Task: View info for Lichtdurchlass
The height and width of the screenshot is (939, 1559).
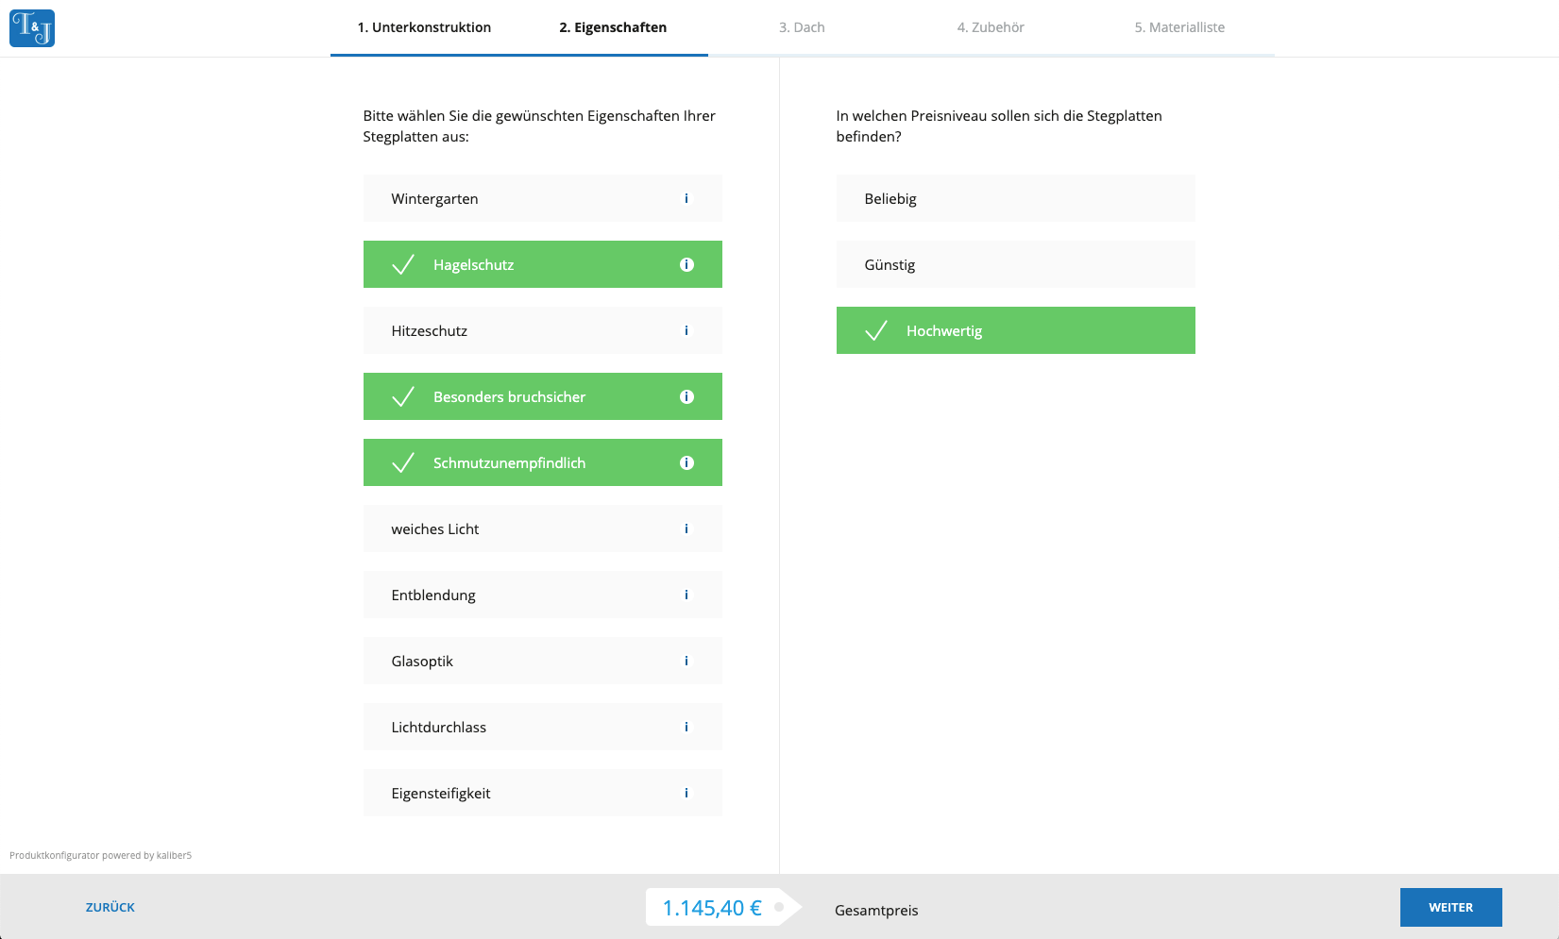Action: pyautogui.click(x=686, y=727)
